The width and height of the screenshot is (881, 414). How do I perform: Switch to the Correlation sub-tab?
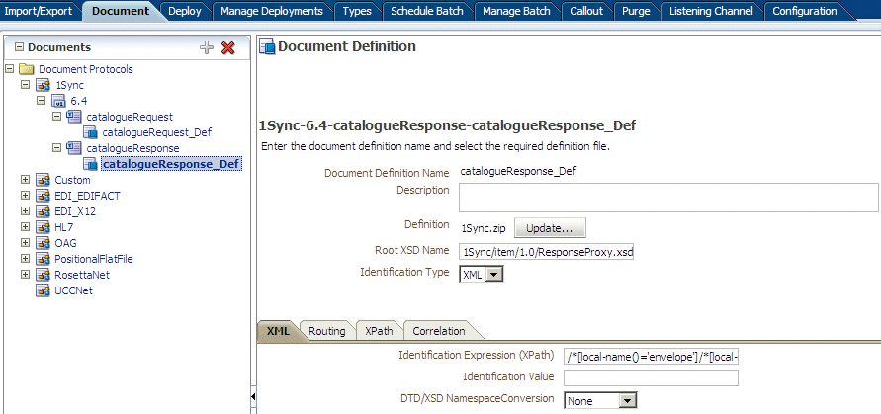tap(439, 331)
